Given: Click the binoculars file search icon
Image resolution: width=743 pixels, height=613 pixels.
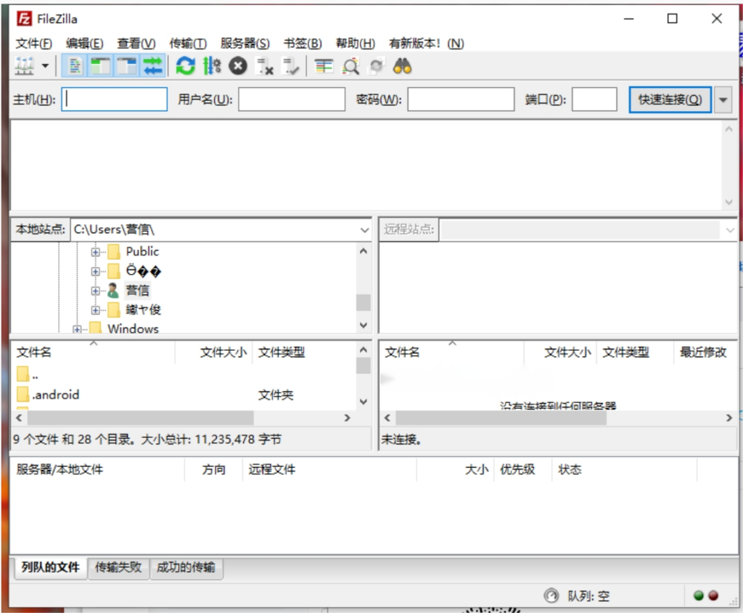Looking at the screenshot, I should [403, 67].
